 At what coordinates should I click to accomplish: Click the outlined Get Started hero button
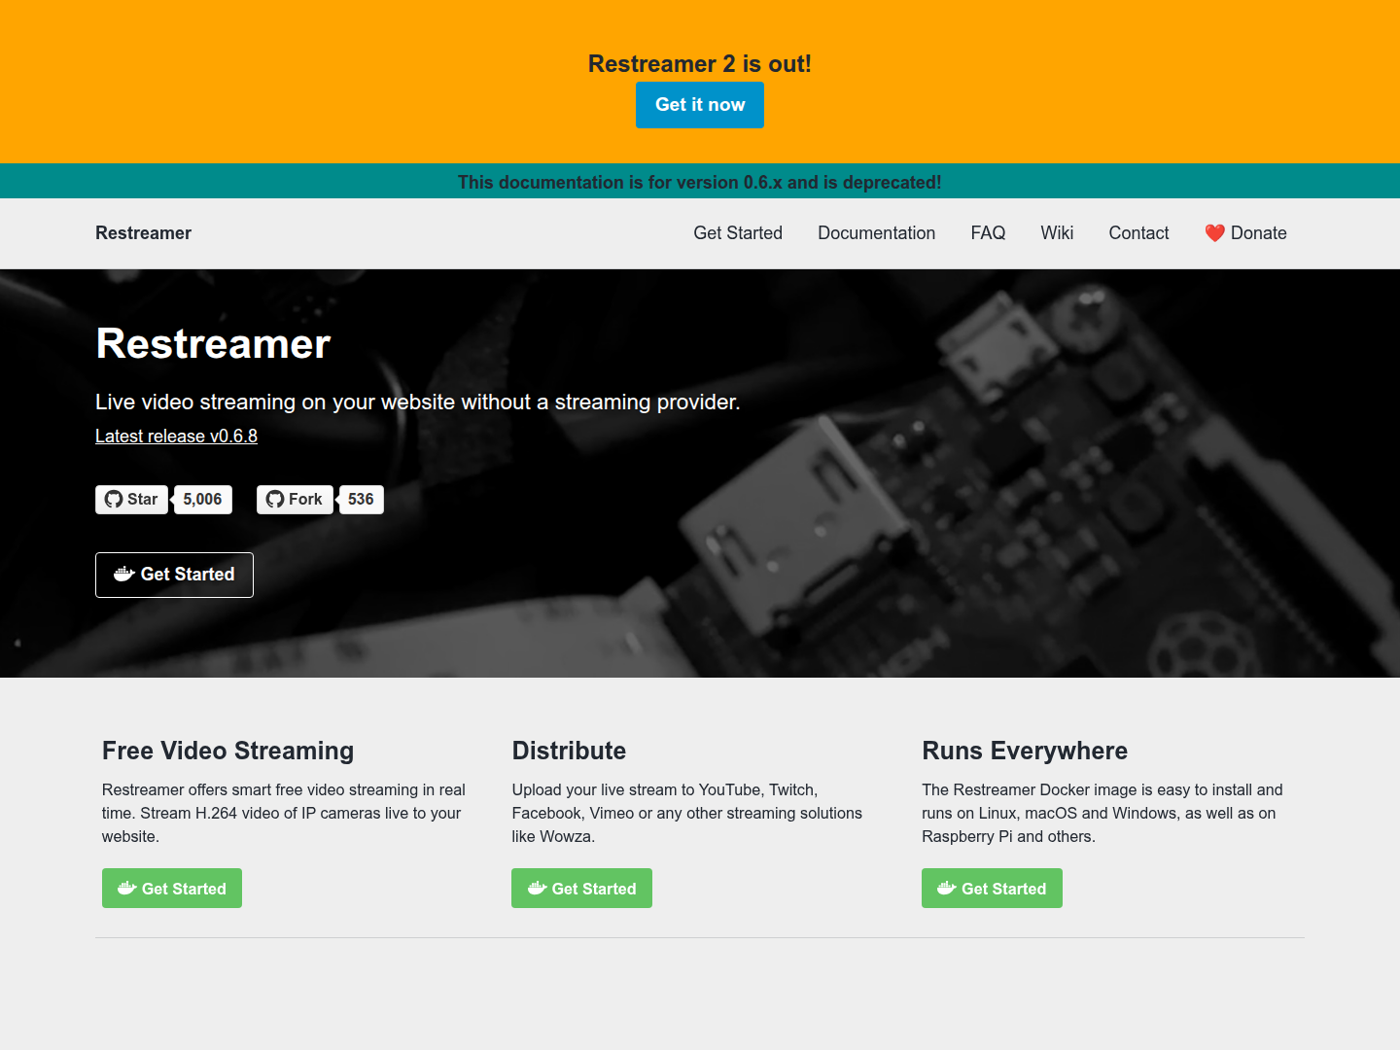174,575
